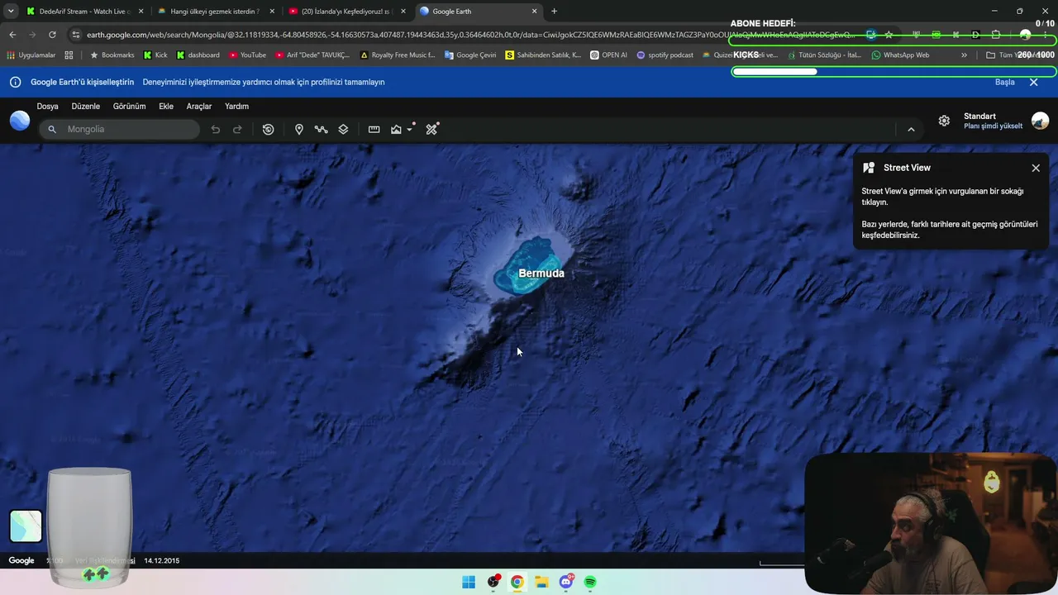Open the dashboard bookmark

tap(198, 55)
